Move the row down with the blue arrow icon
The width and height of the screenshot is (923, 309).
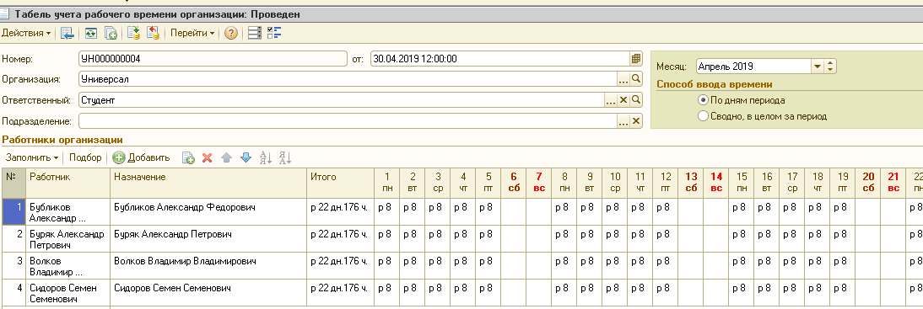pyautogui.click(x=246, y=157)
